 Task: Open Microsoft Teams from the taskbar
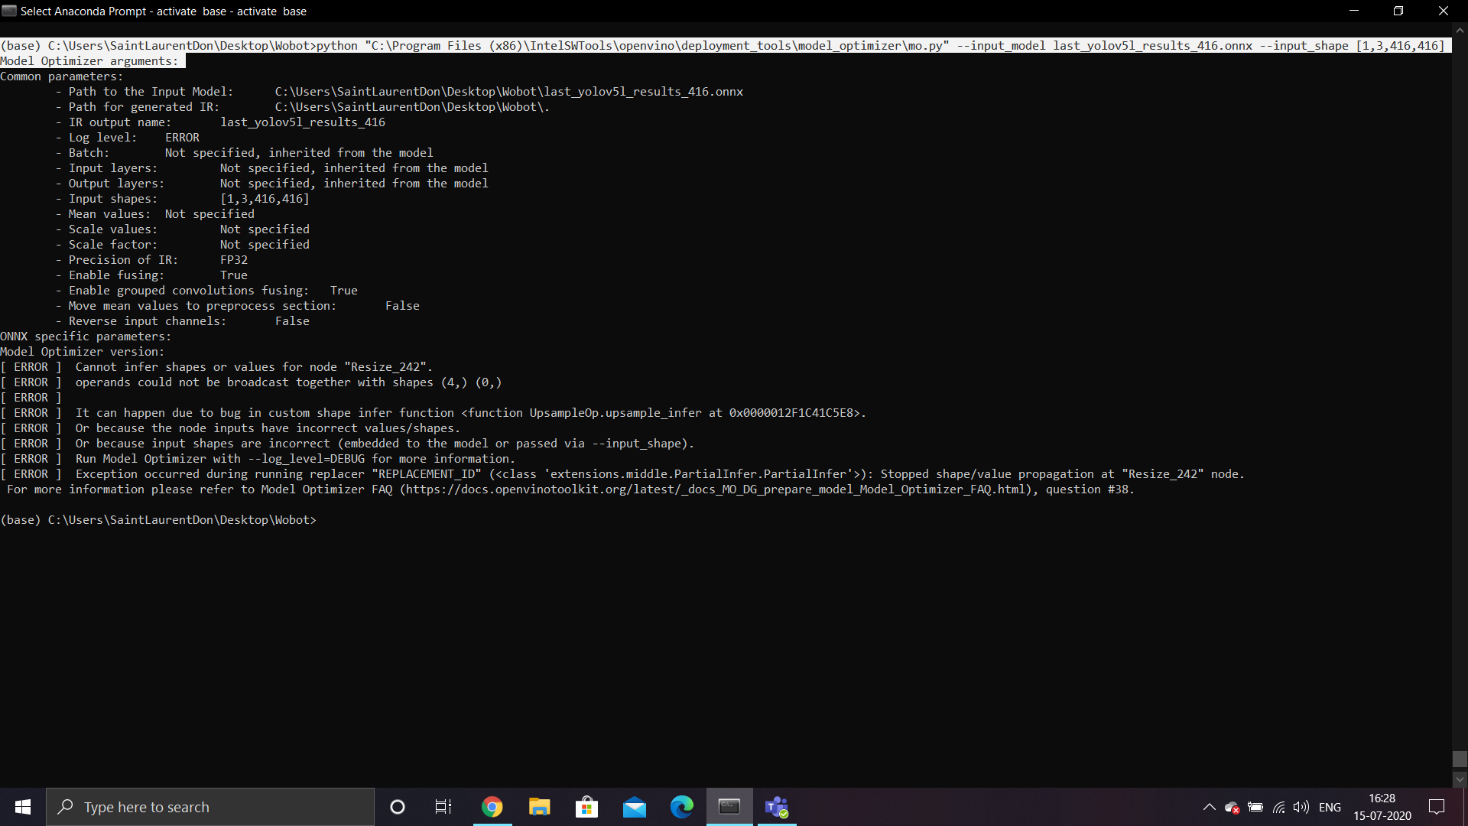(x=777, y=807)
